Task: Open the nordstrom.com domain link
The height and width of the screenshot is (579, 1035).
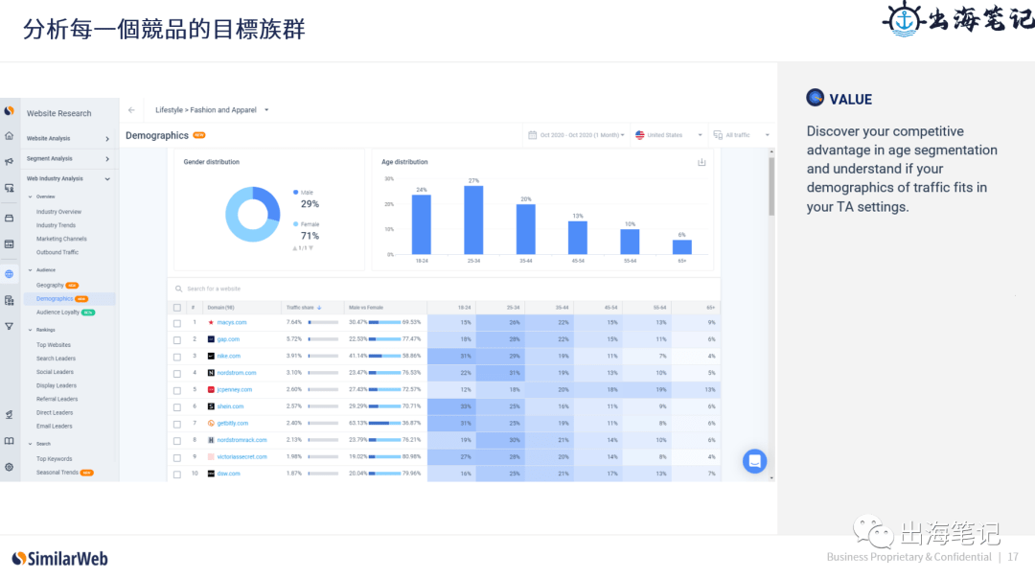Action: coord(237,373)
